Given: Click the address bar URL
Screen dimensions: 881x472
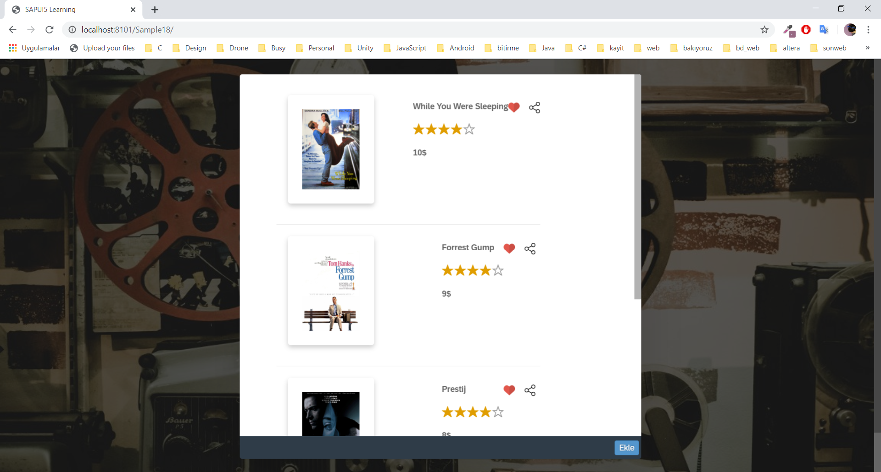Looking at the screenshot, I should (128, 29).
